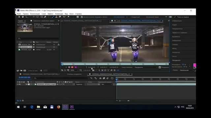Open File Explorer from the taskbar
211x118 pixels.
pos(39,107)
